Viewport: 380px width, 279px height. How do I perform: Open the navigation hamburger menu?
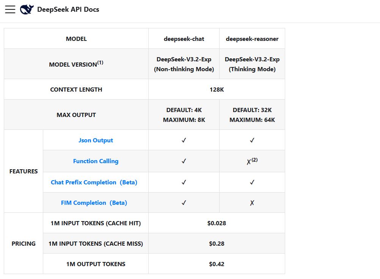tap(10, 9)
